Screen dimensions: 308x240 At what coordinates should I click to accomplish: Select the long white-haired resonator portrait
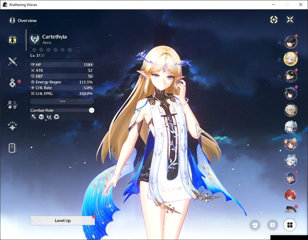pos(291,127)
